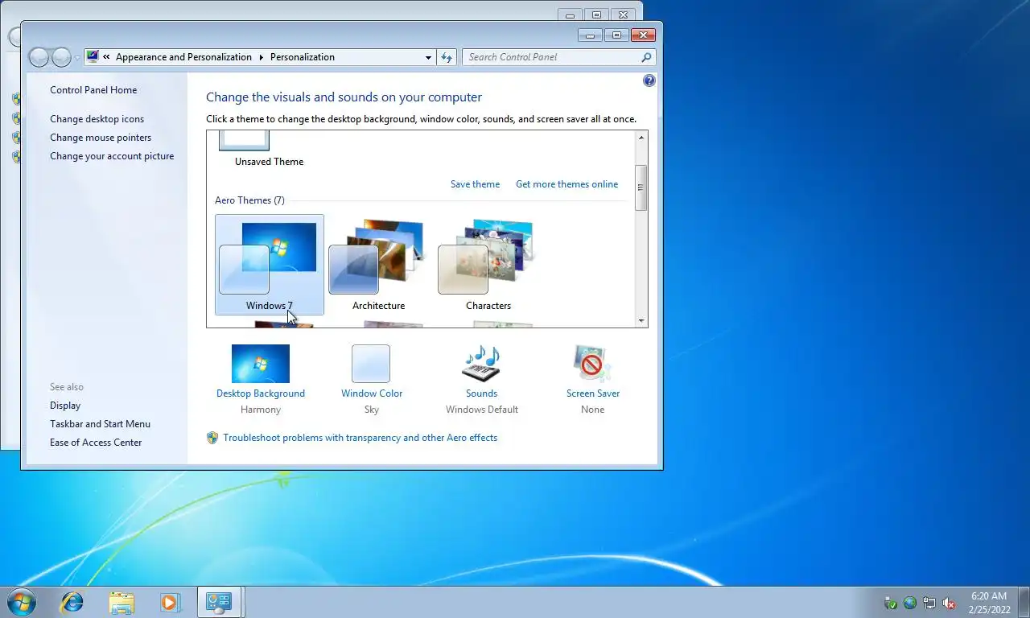Click the theme list scroll up arrow

click(x=641, y=138)
